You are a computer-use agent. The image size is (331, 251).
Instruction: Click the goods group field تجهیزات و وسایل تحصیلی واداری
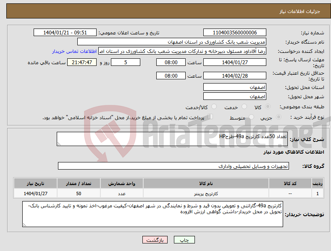(173, 166)
